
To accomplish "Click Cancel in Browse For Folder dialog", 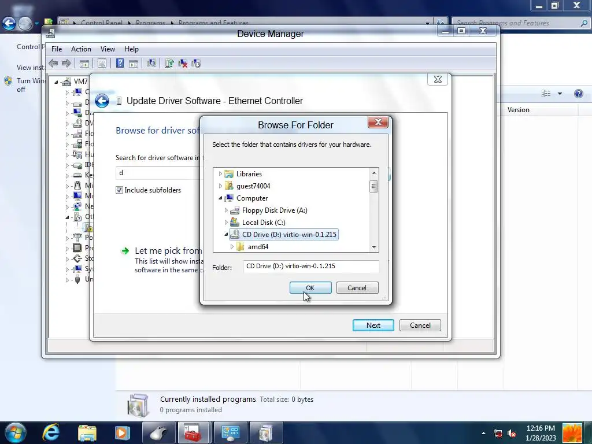I will click(357, 288).
